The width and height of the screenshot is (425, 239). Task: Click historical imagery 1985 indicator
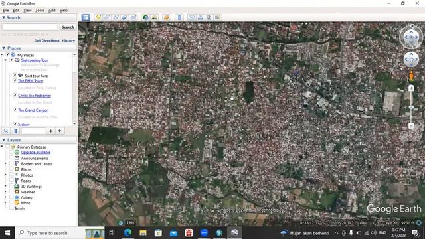[130, 223]
